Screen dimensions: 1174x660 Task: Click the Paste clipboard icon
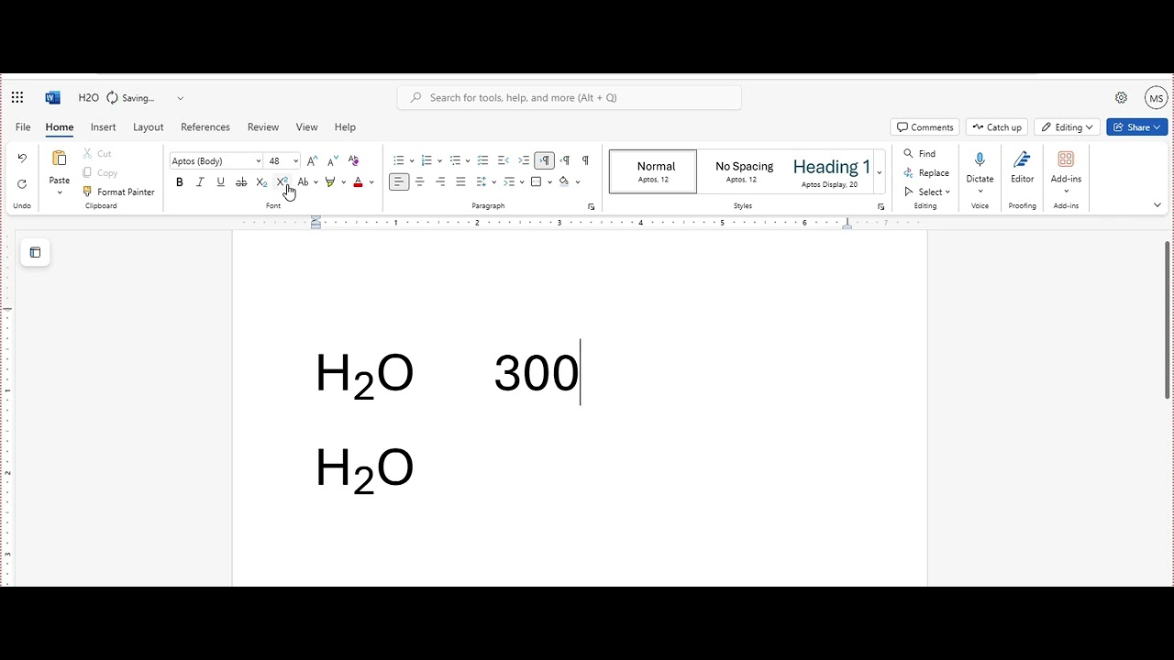coord(60,159)
